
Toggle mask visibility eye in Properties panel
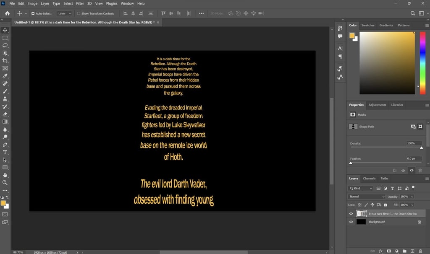coord(412,171)
